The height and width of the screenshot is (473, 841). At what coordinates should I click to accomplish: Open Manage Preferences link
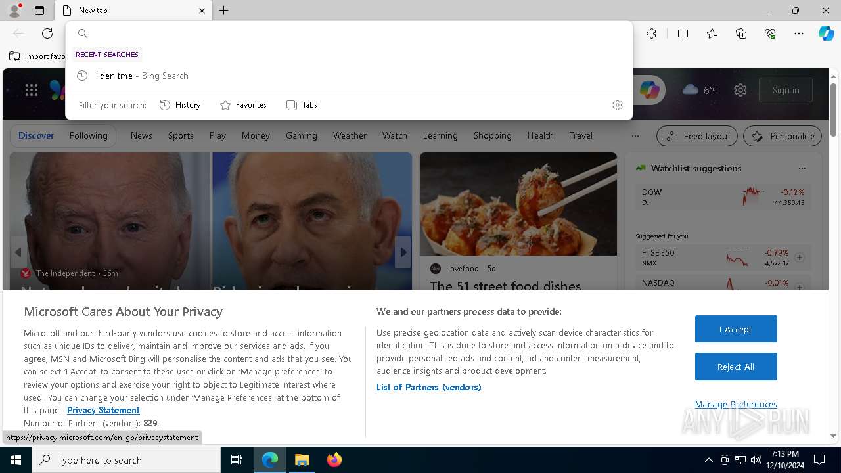click(736, 404)
